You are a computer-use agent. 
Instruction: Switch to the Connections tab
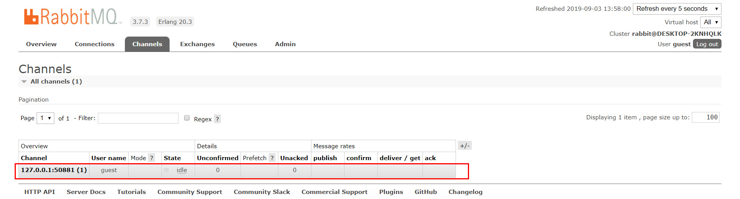coord(94,44)
